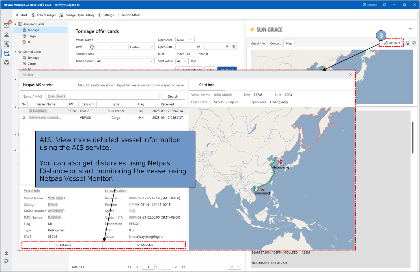
Task: Click the contacts person sidebar icon
Action: tap(7, 35)
